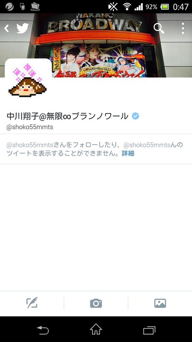Tap the files notification icon in status bar
Viewport: 192px width, 342px height.
[35, 7]
